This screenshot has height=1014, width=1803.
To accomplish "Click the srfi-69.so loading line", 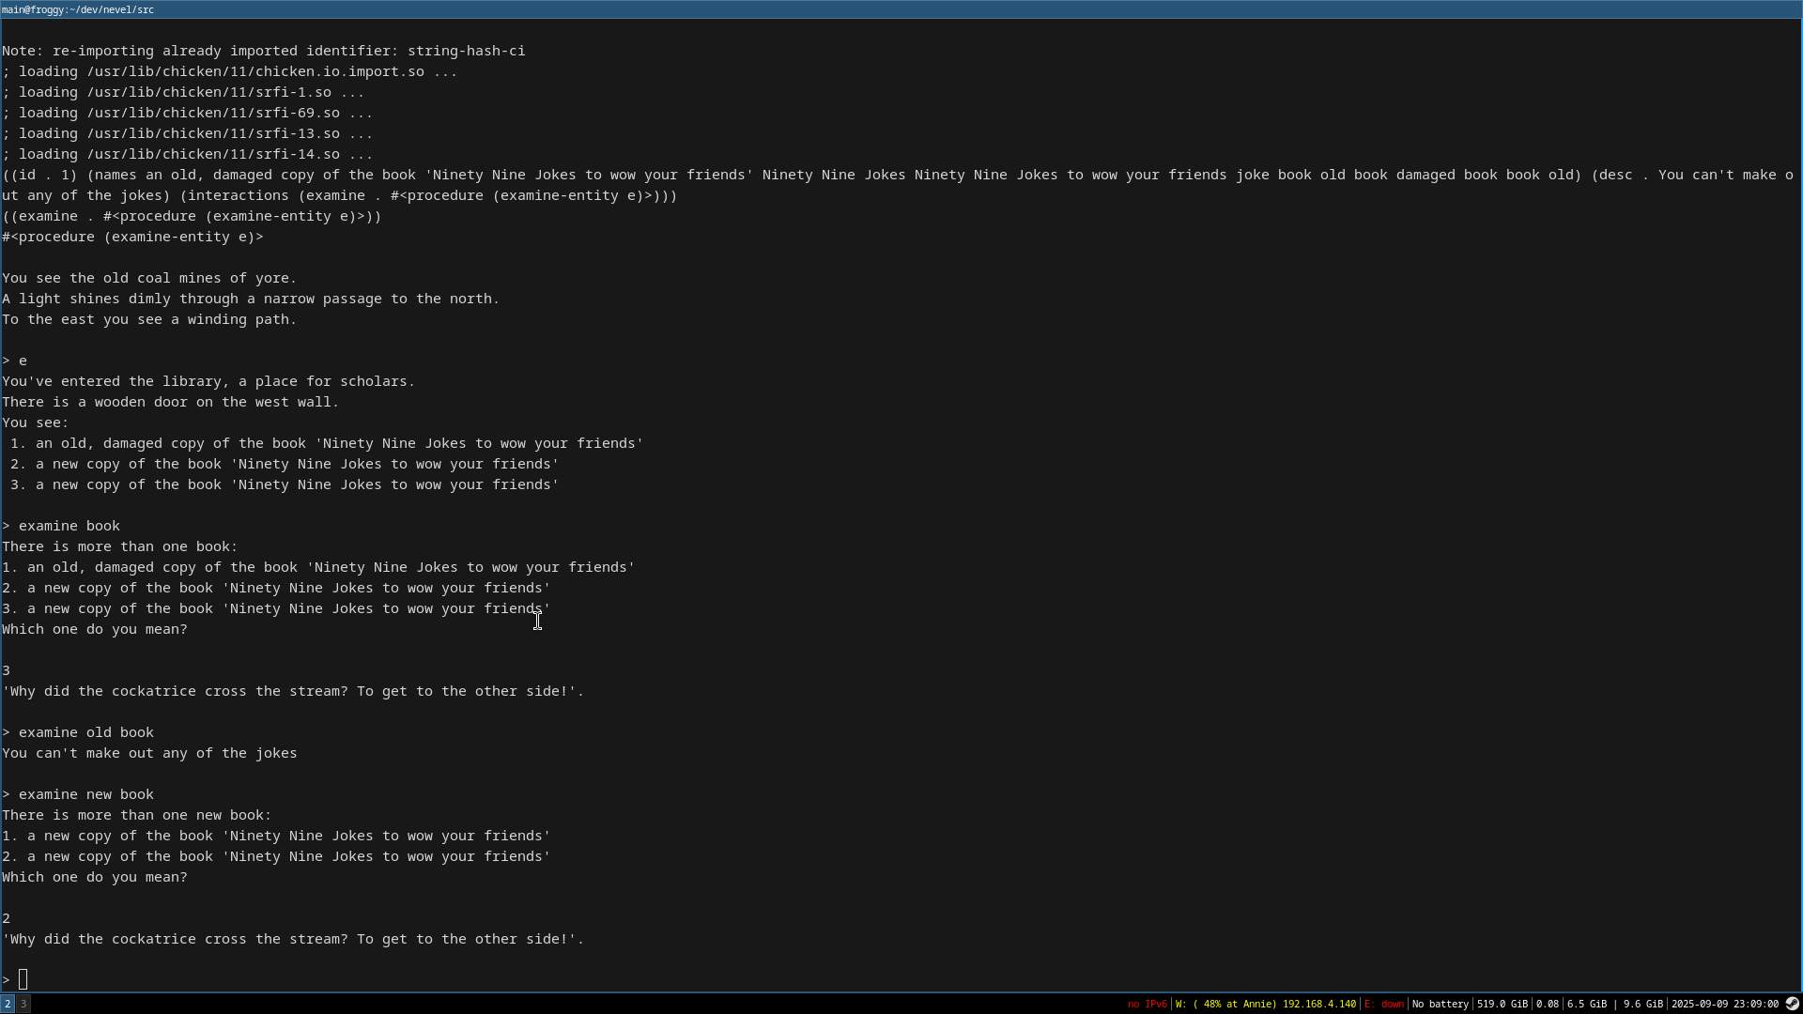I will (x=187, y=113).
